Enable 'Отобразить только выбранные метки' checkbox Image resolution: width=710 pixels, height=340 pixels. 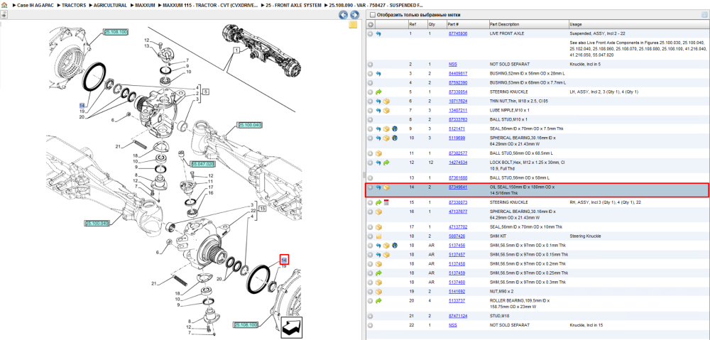pos(373,15)
